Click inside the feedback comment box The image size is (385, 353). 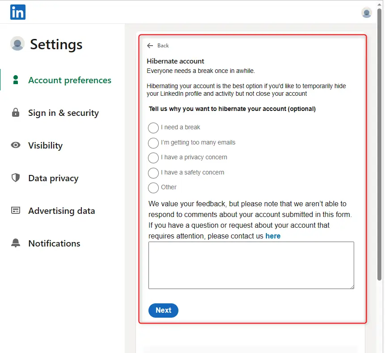(251, 265)
